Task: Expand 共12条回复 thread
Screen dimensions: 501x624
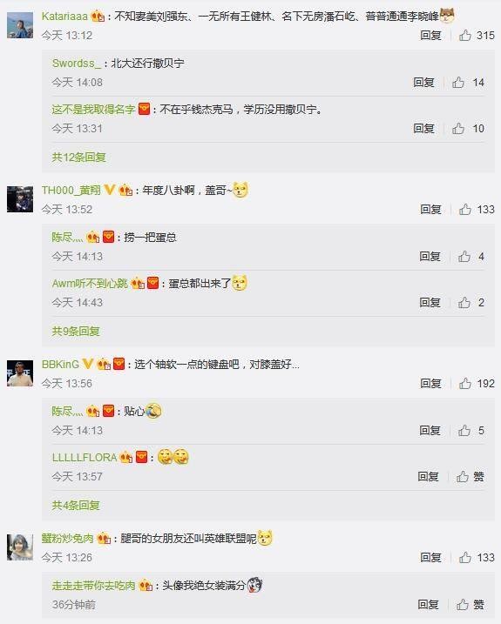Action: (78, 158)
